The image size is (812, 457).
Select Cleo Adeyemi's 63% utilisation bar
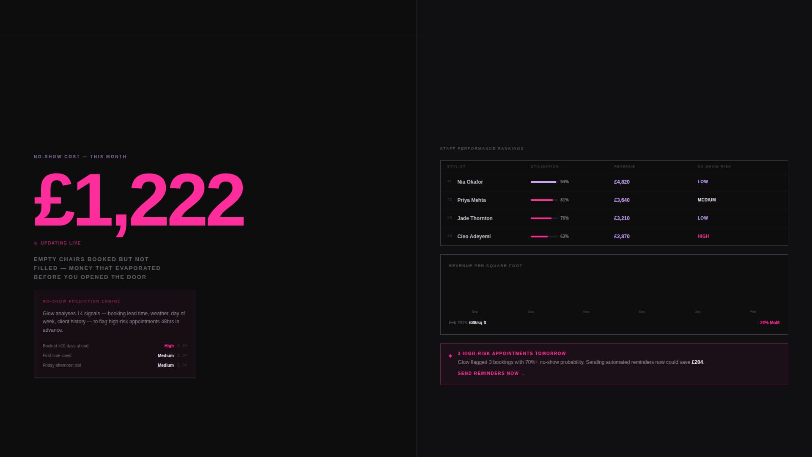click(x=544, y=237)
